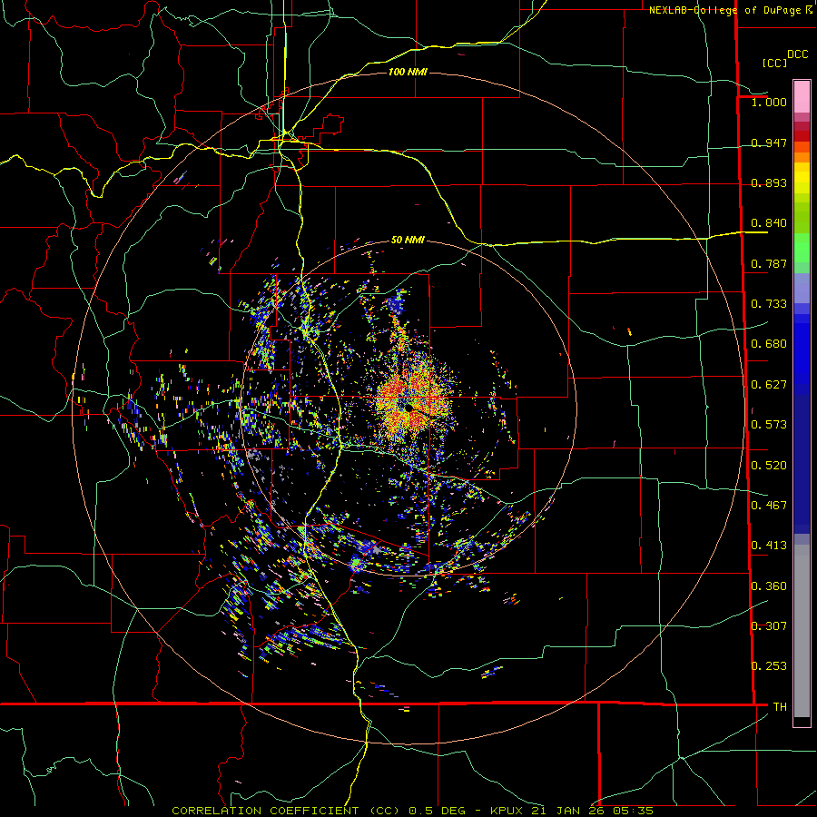Click the 0.520 scale value
The height and width of the screenshot is (817, 817).
(x=769, y=466)
